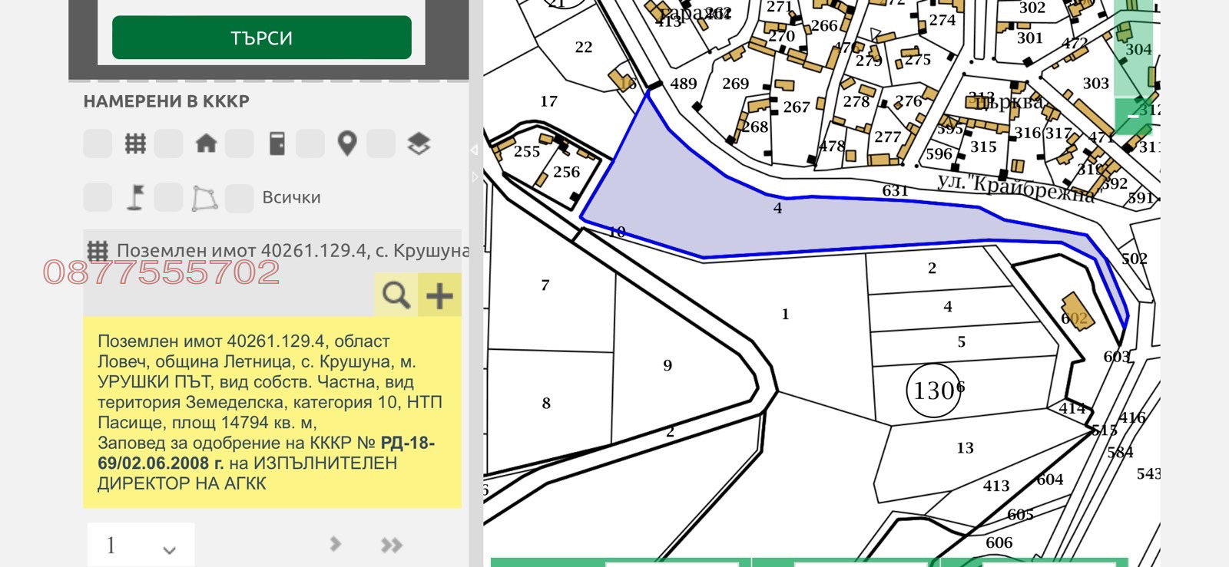
Task: Click the location pin address icon
Action: [347, 143]
